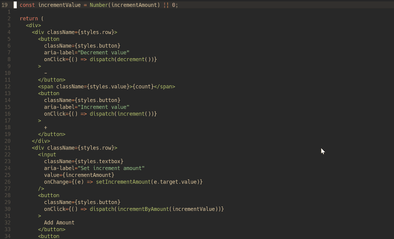
Task: Click '<div className={styles.row}>' on line 4
Action: point(74,32)
